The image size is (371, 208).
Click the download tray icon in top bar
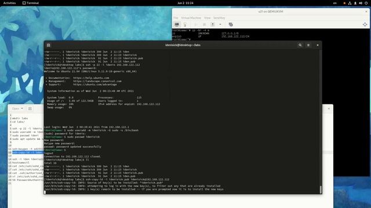pyautogui.click(x=355, y=3)
